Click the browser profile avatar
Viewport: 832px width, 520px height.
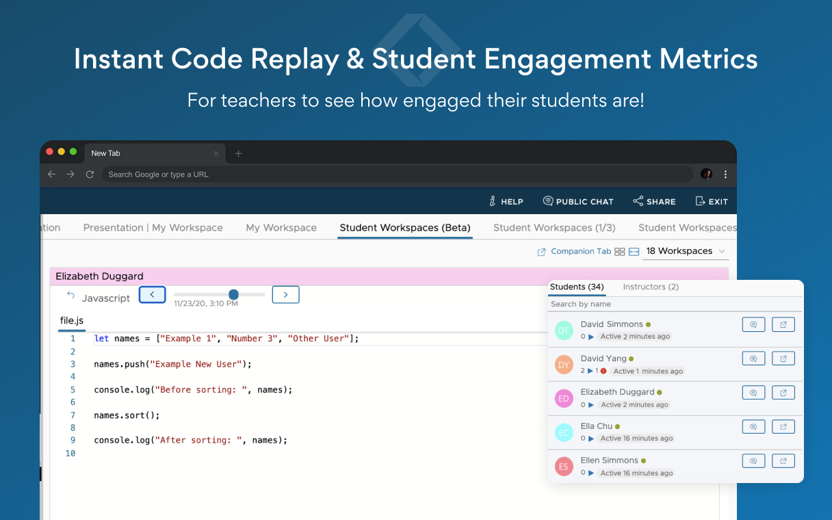[706, 174]
